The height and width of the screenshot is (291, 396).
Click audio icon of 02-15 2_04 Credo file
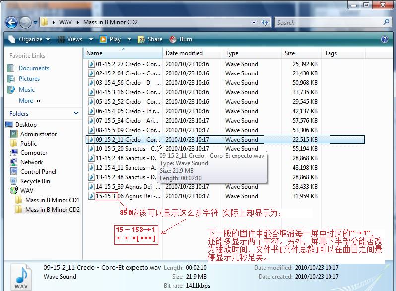coord(91,73)
